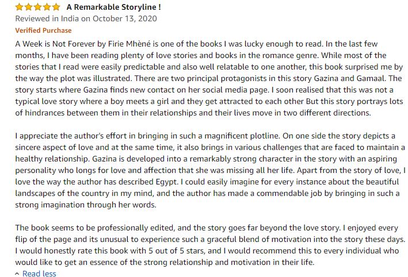
Task: Click the second gold star in the rating
Action: [29, 7]
